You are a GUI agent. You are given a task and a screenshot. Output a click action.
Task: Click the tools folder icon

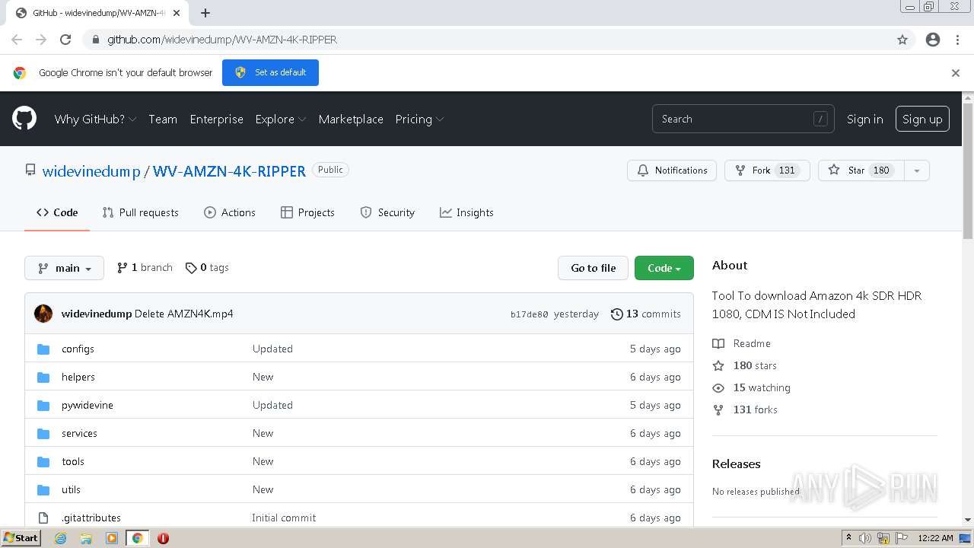44,461
